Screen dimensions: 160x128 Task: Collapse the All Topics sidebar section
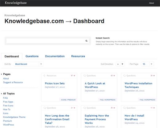tap(2, 93)
